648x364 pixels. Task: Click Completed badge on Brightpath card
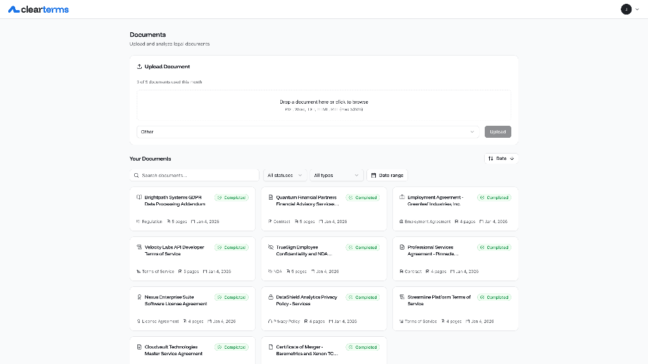pos(232,198)
